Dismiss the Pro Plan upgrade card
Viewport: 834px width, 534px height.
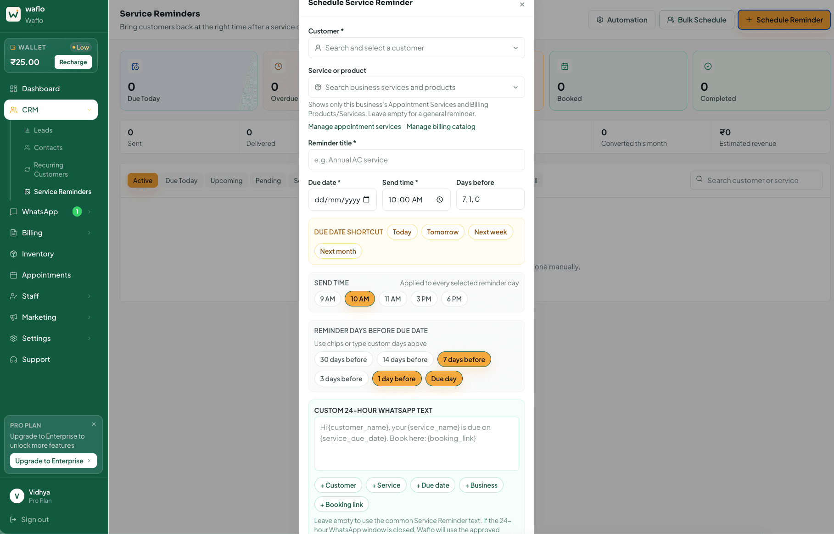[x=94, y=424]
